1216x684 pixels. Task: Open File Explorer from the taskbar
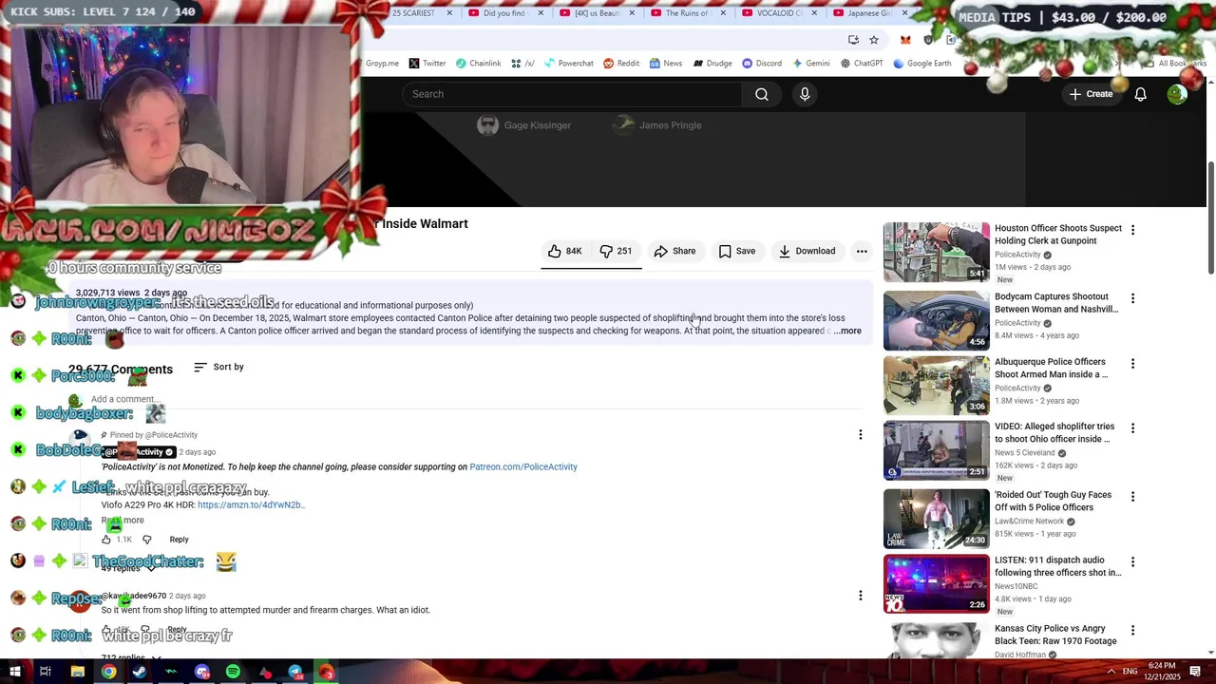tap(78, 672)
